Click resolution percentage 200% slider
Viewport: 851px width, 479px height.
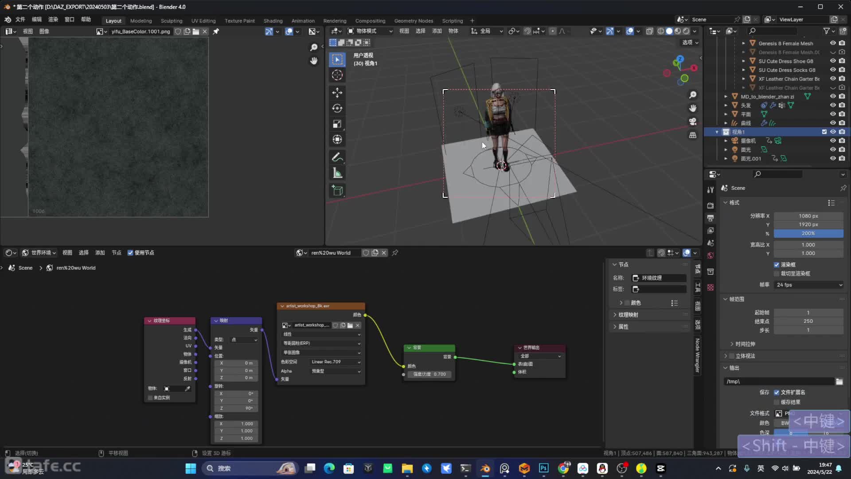pyautogui.click(x=808, y=233)
